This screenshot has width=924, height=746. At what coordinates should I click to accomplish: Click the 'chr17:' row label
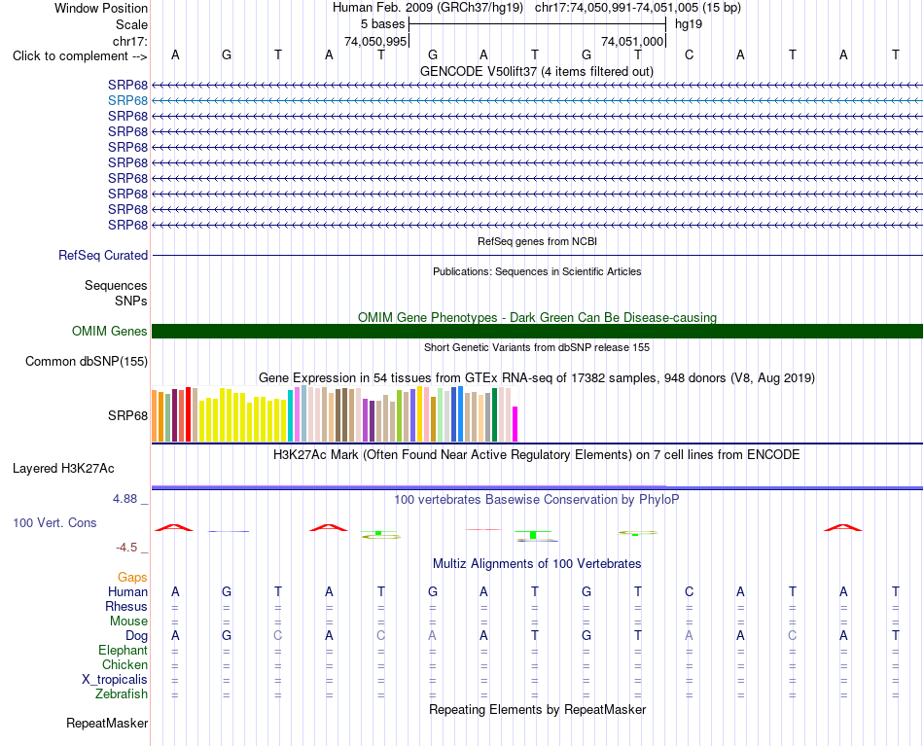pos(129,41)
